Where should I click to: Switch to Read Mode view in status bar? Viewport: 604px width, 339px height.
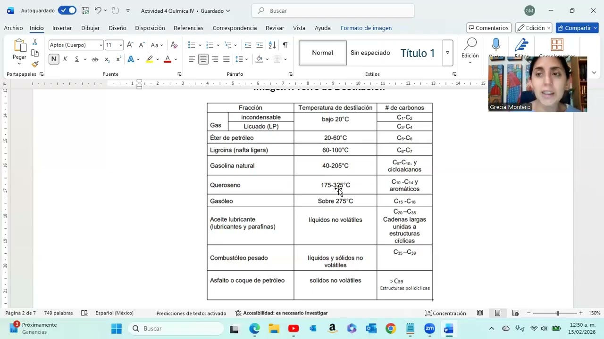click(480, 313)
